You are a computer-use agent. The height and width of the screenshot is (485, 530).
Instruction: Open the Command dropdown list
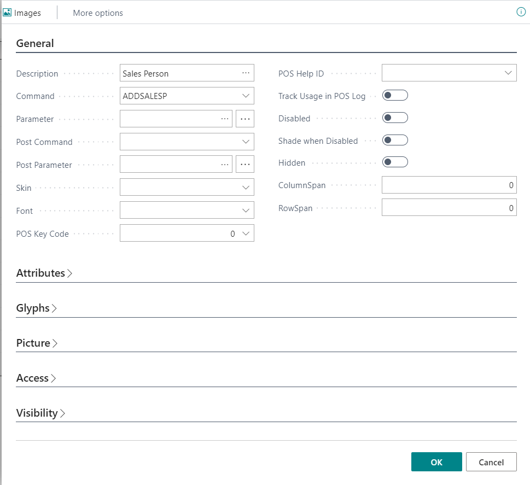coord(246,96)
